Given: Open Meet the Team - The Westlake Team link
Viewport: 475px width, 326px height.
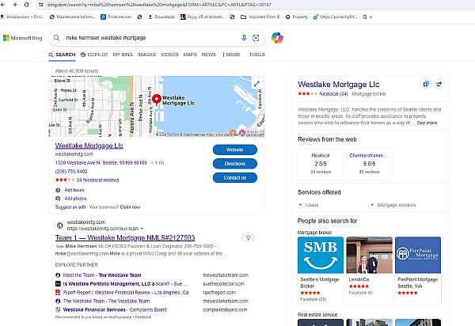Looking at the screenshot, I should 102,275.
